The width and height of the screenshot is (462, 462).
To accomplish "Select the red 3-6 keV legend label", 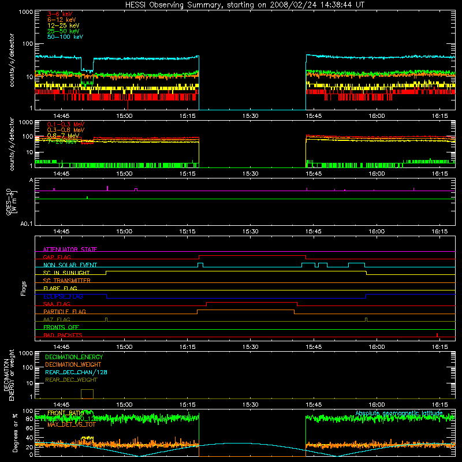I will 60,14.
